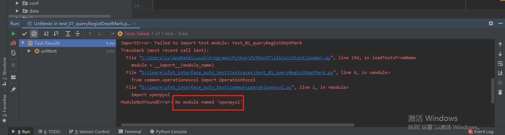
Task: Click the console vertical scrollbar
Action: (x=492, y=91)
